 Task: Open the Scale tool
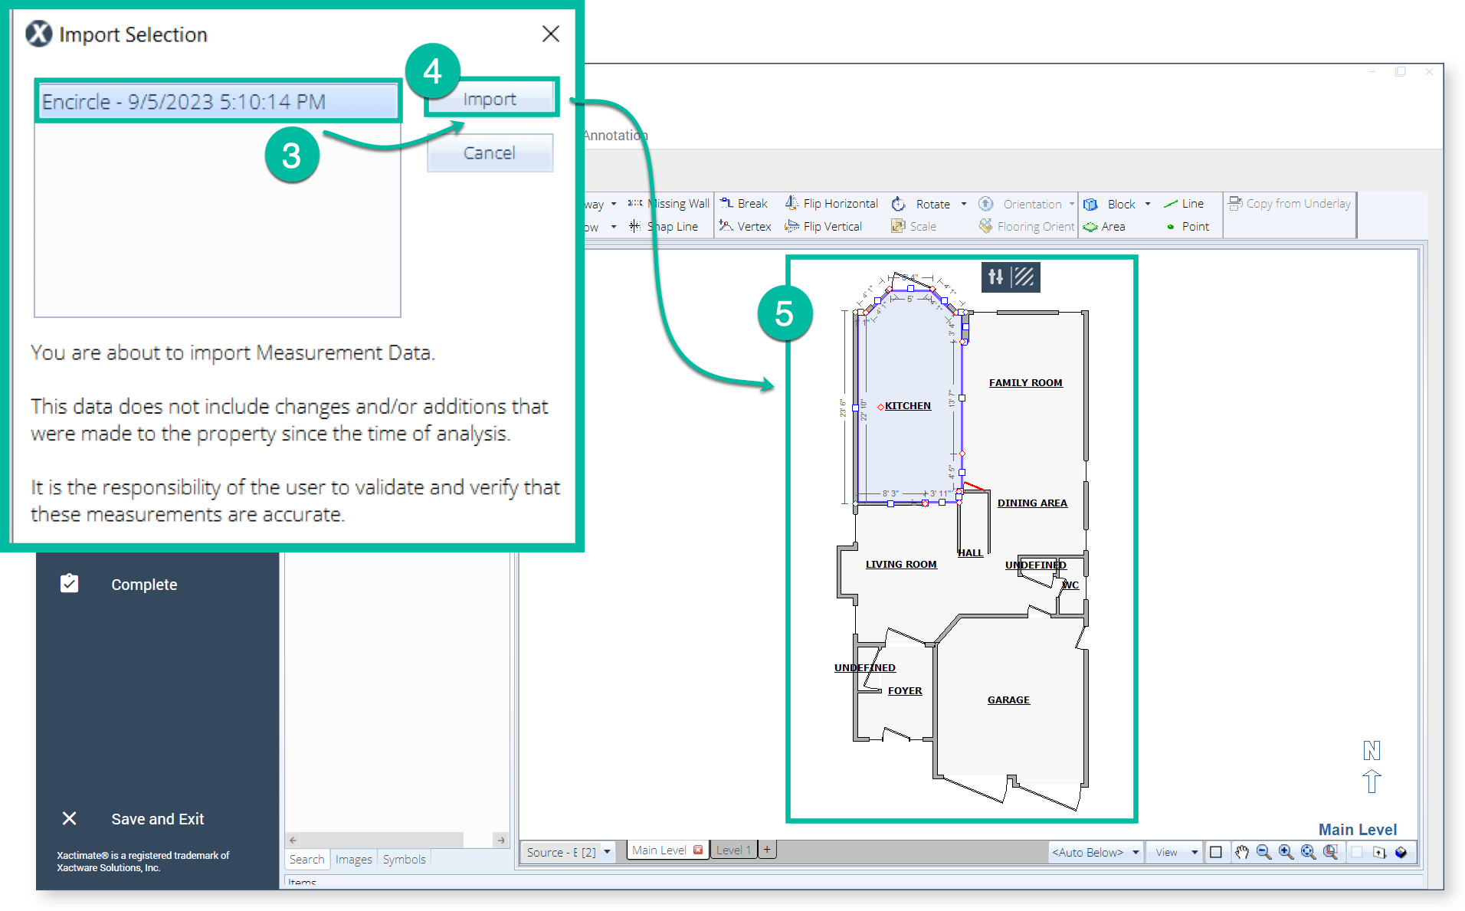[x=915, y=226]
